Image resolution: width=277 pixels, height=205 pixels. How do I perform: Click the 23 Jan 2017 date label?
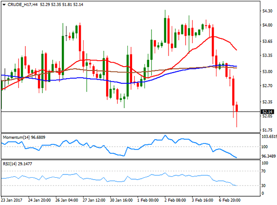(12, 200)
